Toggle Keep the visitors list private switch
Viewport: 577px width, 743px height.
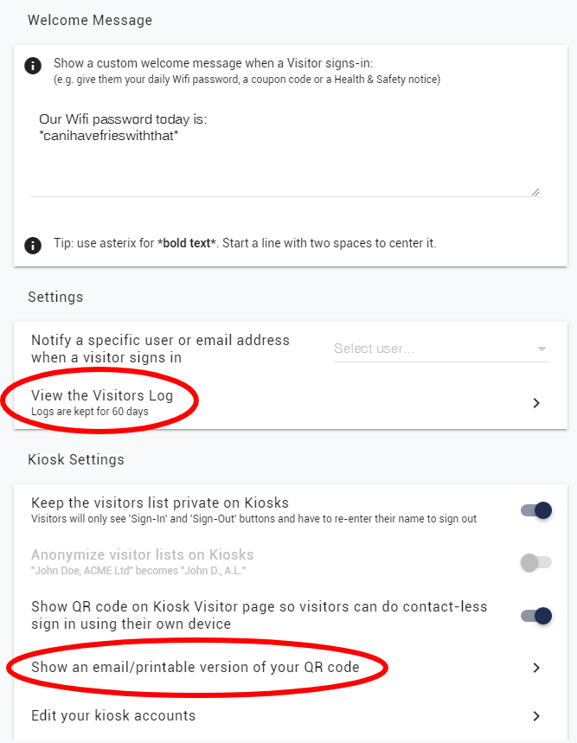[x=536, y=510]
